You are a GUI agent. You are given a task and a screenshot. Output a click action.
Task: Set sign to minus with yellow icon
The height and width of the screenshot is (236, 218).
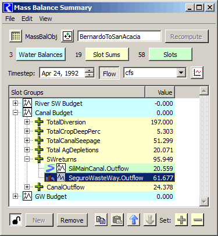tap(198, 220)
